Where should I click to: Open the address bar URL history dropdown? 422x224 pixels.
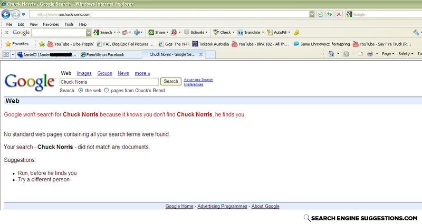coord(312,14)
